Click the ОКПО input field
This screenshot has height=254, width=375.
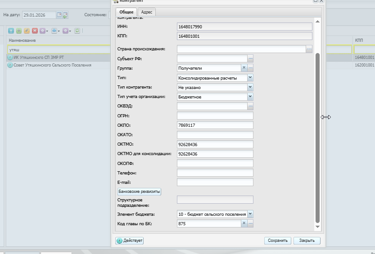coord(215,125)
